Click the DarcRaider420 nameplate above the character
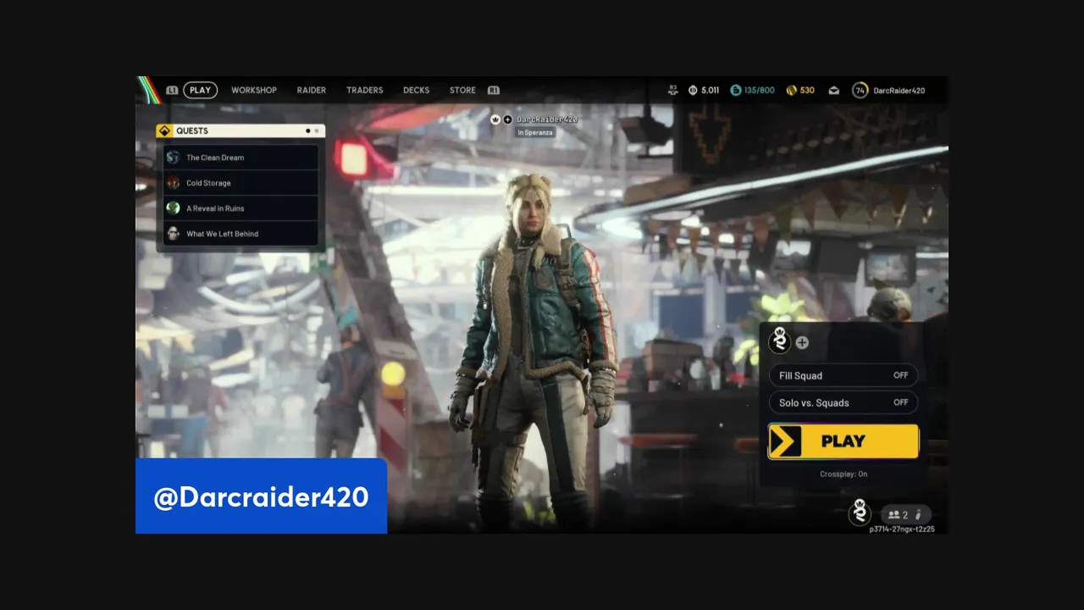 click(x=547, y=119)
